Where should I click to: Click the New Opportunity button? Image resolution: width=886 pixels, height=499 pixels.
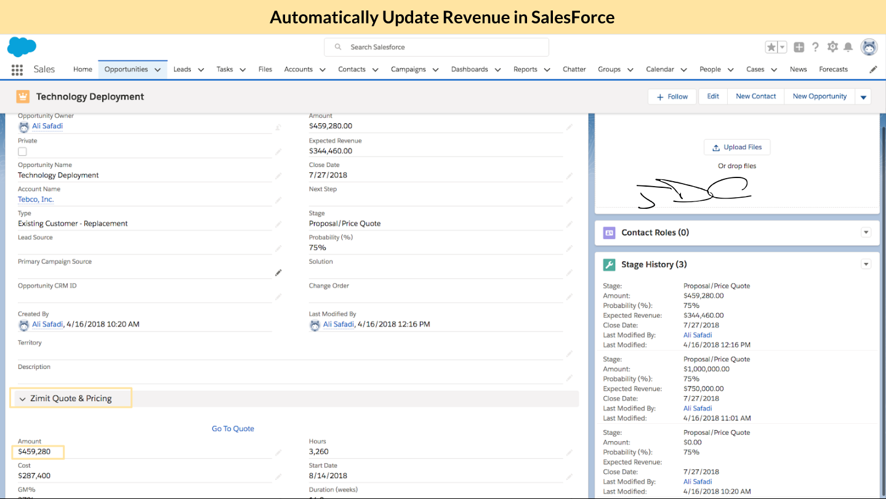click(x=819, y=96)
